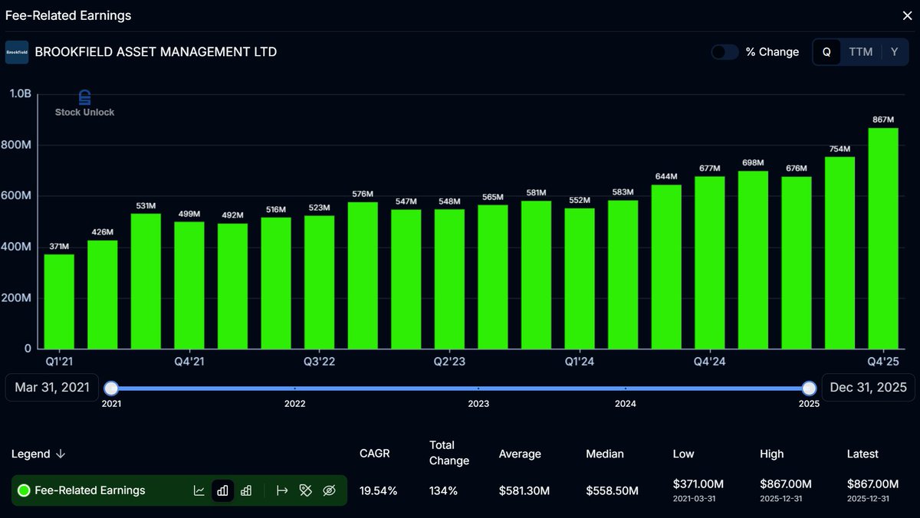This screenshot has width=920, height=518.
Task: Hide Fee-Related Earnings with eye icon
Action: (x=330, y=490)
